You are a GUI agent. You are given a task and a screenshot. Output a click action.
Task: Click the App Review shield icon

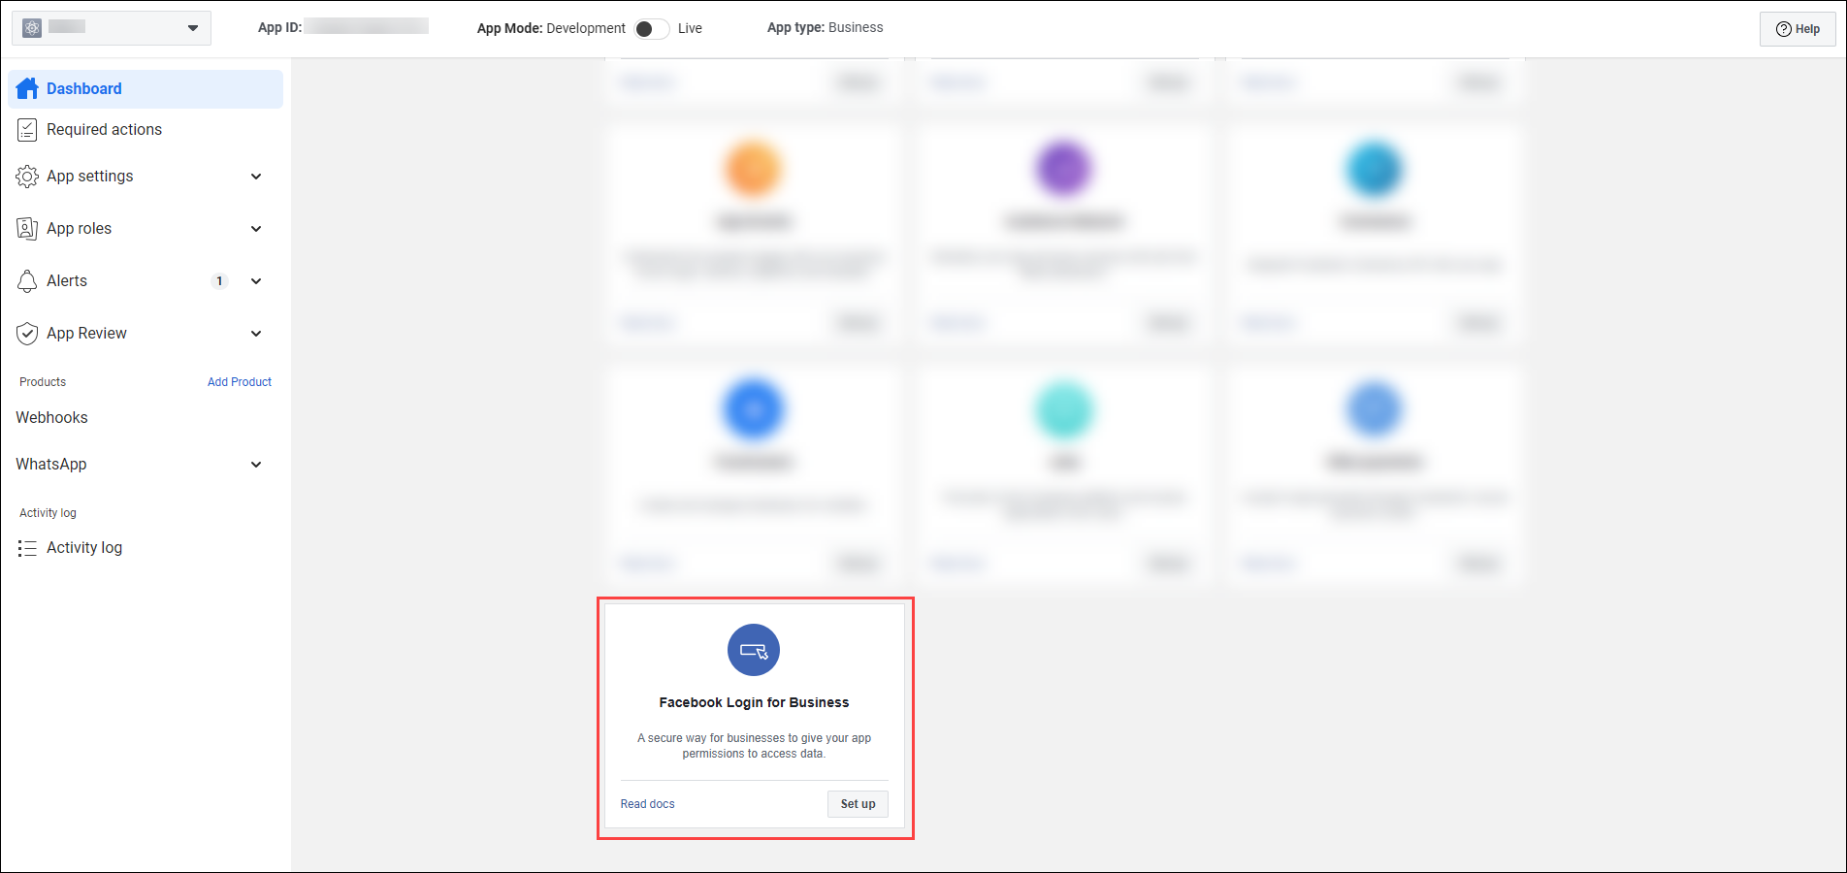(x=27, y=333)
